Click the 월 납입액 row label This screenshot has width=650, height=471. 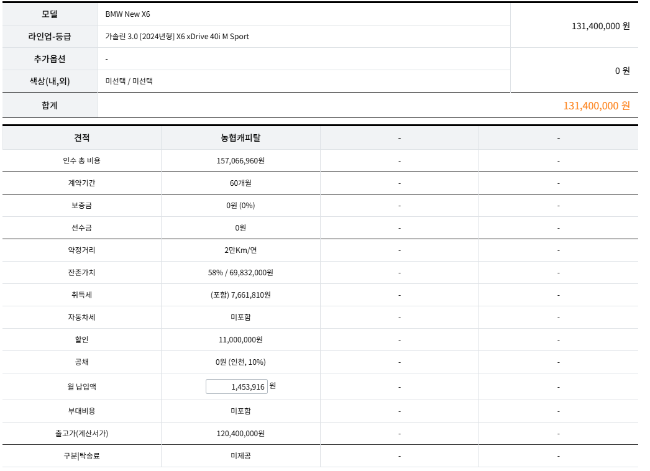click(x=81, y=386)
